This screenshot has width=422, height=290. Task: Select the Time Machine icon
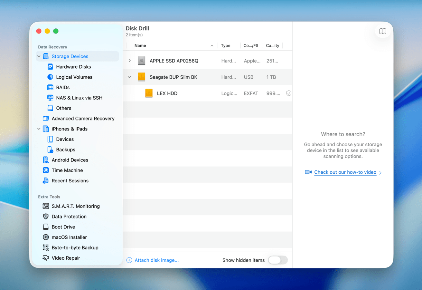point(46,170)
